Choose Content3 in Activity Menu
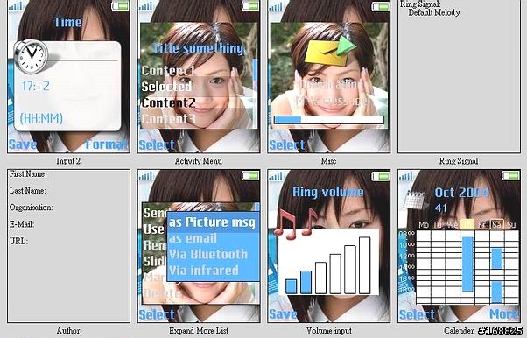The width and height of the screenshot is (527, 338). [168, 119]
